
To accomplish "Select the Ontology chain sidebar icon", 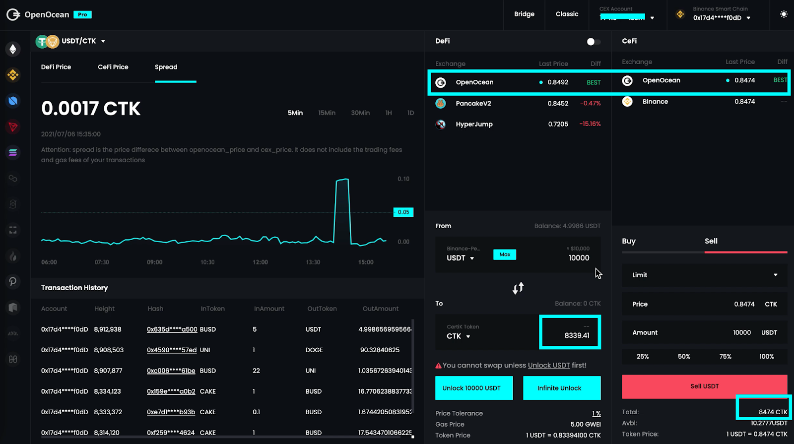I will click(x=13, y=101).
